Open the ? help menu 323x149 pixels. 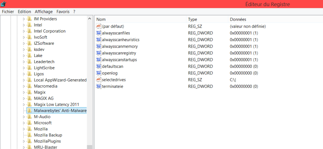[x=74, y=12]
